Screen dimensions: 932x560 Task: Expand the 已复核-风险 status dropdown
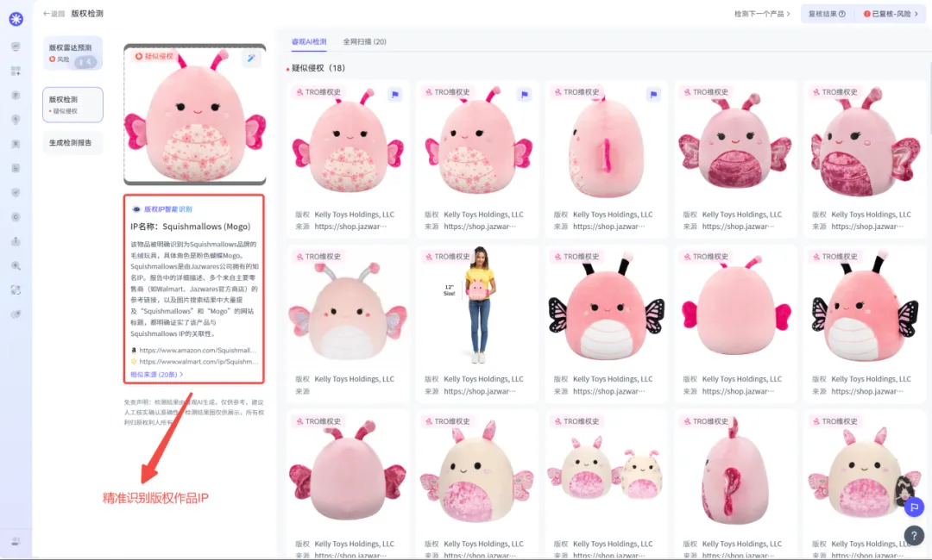(891, 14)
